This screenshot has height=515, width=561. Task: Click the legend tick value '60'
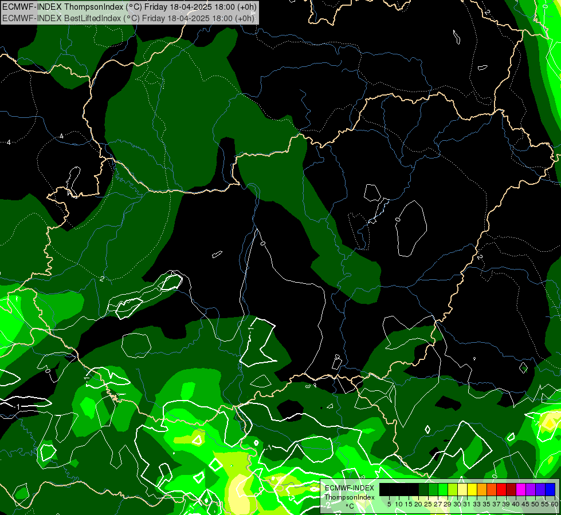[555, 504]
